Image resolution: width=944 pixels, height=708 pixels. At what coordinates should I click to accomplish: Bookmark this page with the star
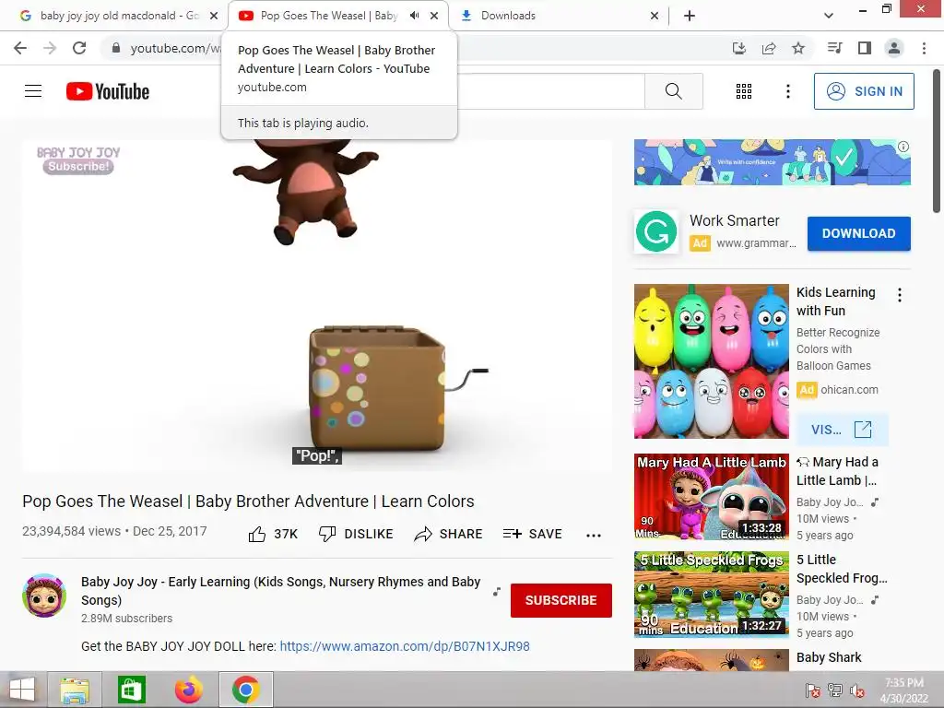point(798,48)
